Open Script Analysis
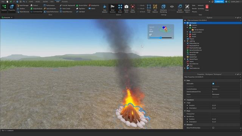 [36, 8]
